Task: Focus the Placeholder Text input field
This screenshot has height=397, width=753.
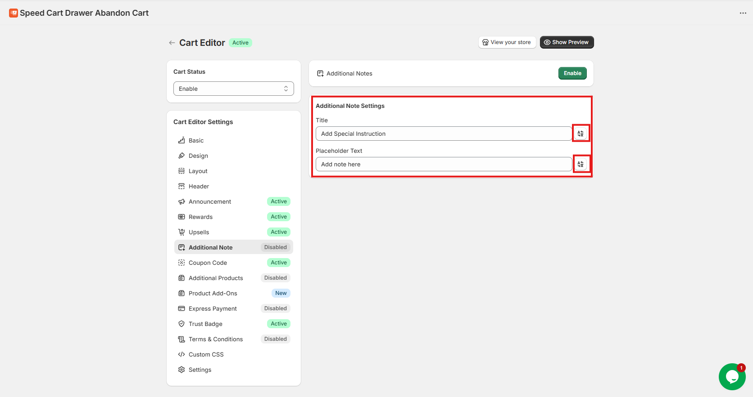Action: click(443, 164)
